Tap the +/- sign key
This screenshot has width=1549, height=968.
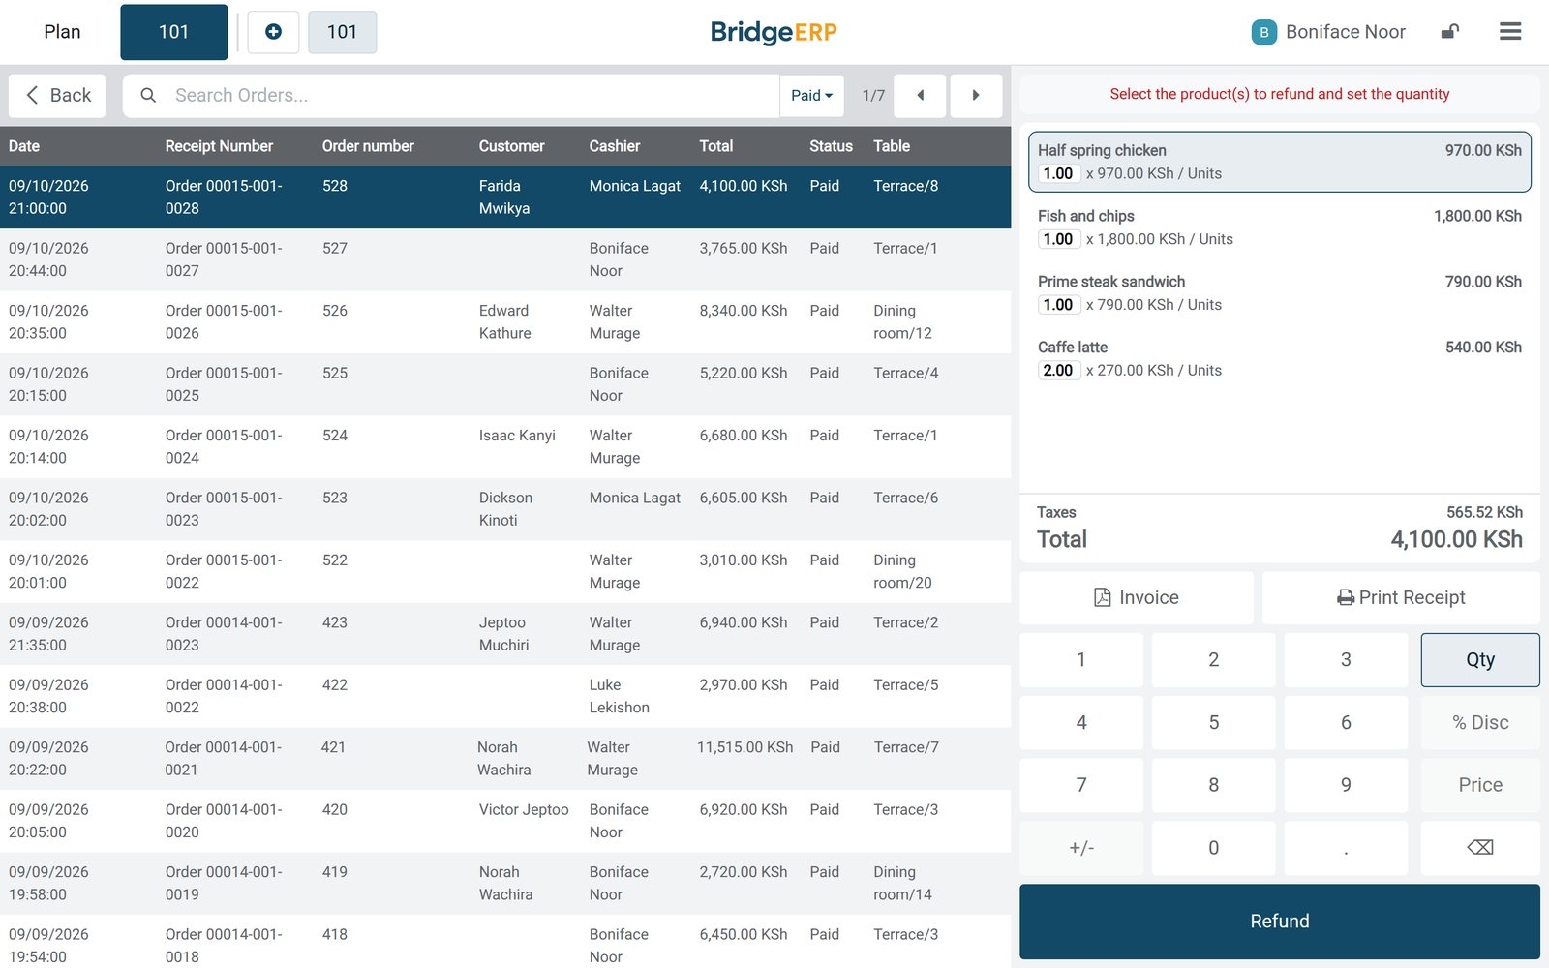[x=1081, y=848]
